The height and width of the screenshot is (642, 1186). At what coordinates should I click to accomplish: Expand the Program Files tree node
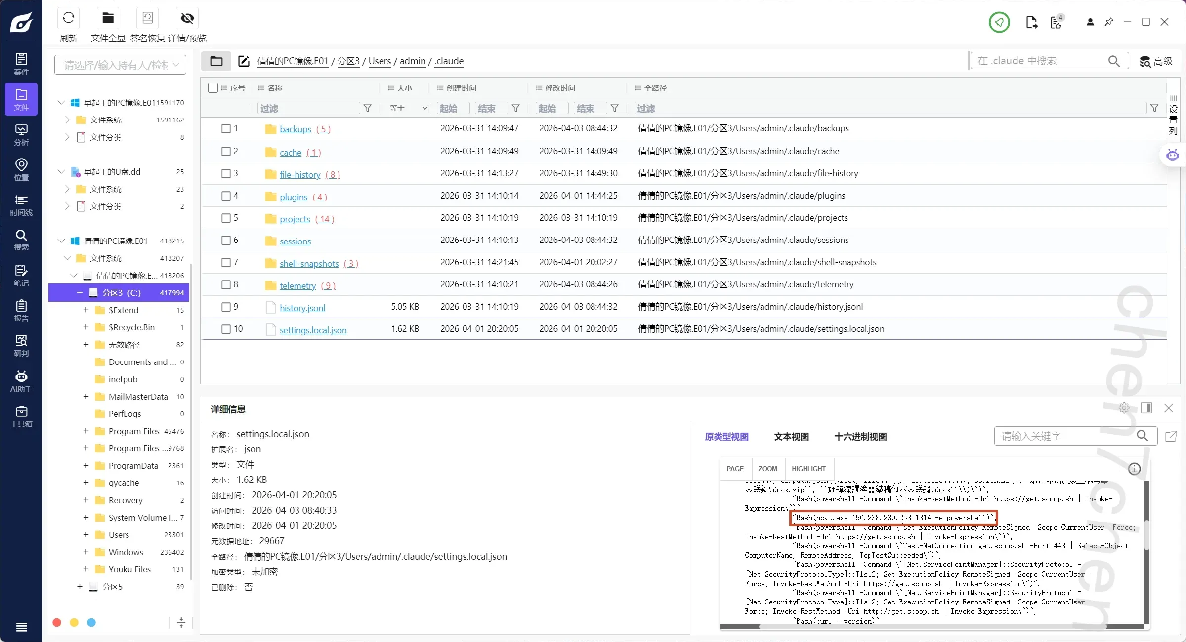pos(85,431)
